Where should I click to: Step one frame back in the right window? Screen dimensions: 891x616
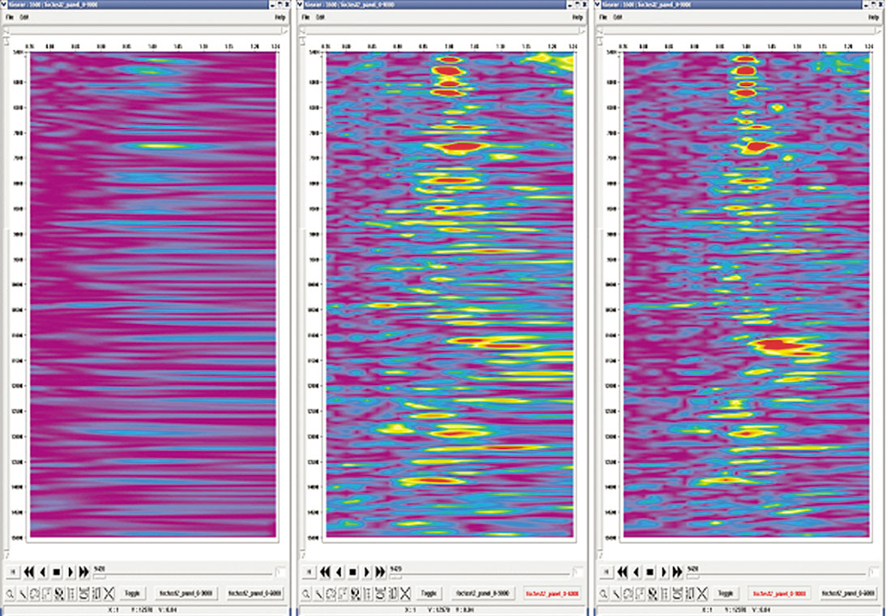click(637, 571)
